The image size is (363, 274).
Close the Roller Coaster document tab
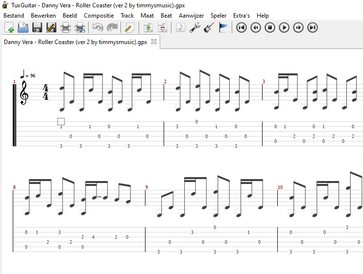154,42
